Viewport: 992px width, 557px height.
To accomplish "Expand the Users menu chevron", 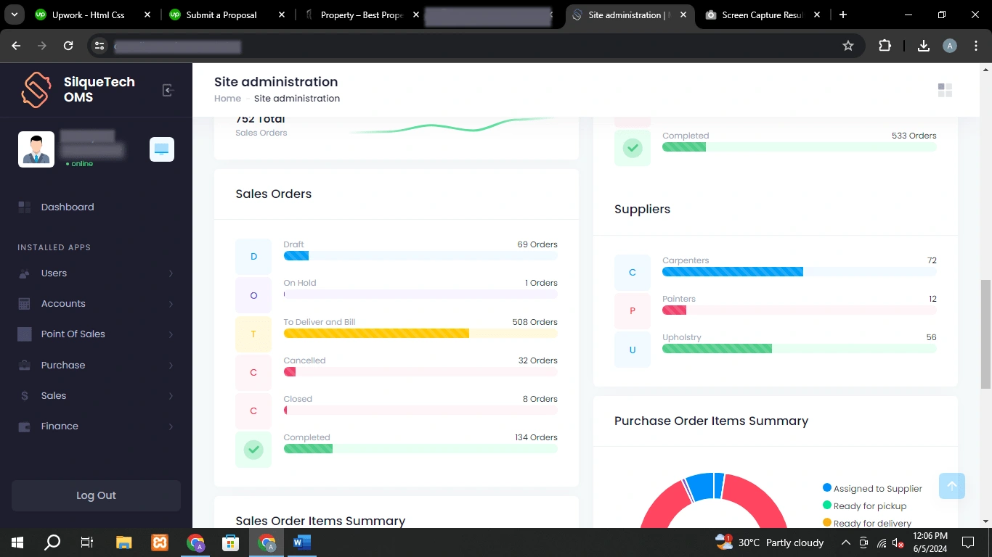I will 171,273.
